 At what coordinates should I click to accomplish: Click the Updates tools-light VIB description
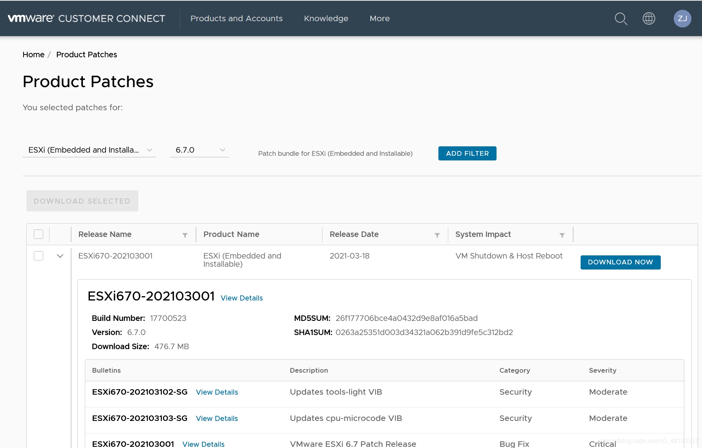pyautogui.click(x=336, y=392)
